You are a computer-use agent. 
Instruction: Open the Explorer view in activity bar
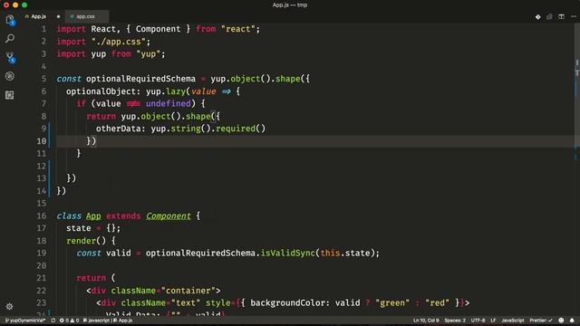point(10,20)
